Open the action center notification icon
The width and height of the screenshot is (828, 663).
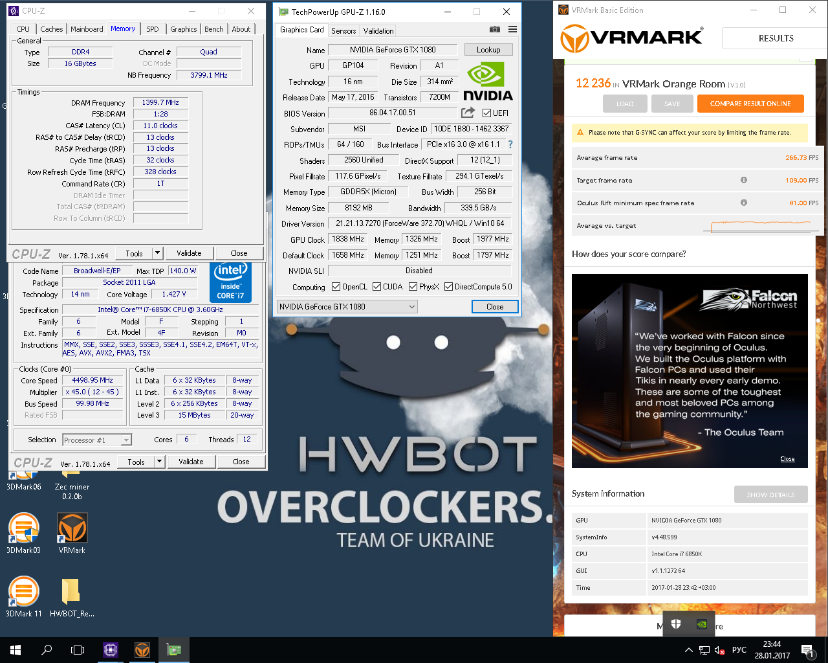pyautogui.click(x=807, y=650)
